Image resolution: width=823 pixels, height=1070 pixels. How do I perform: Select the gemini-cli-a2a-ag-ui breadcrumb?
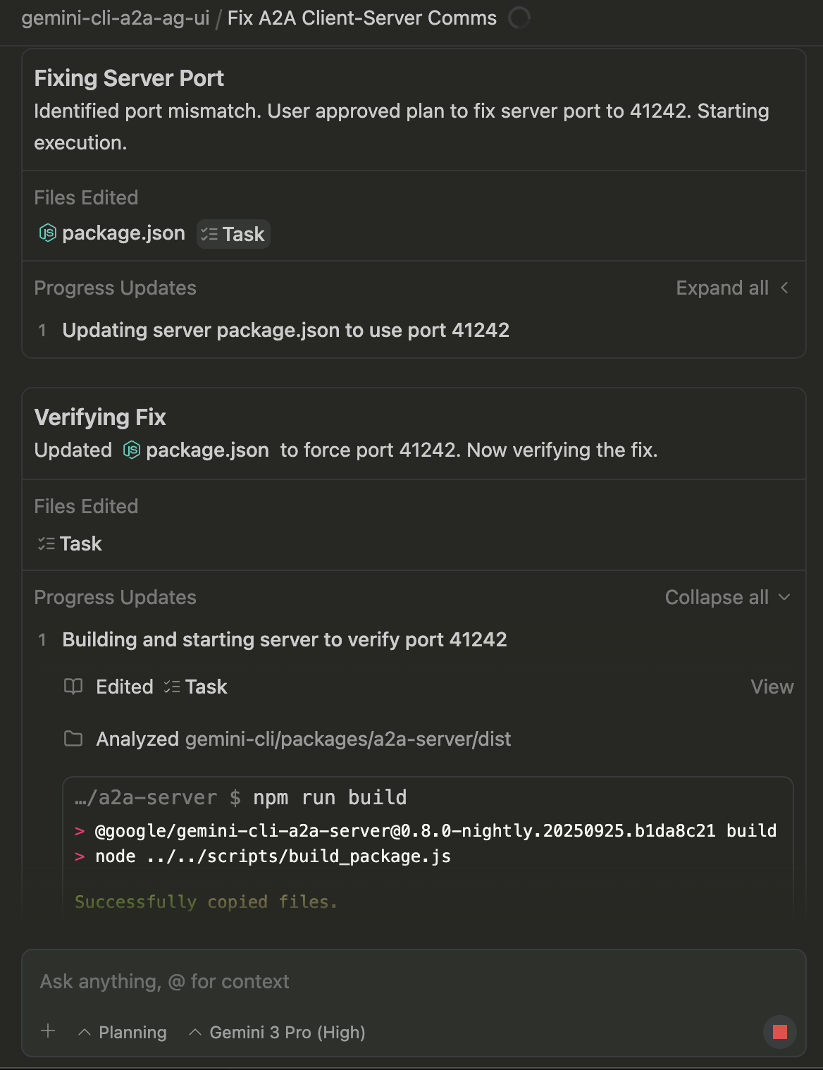point(115,18)
